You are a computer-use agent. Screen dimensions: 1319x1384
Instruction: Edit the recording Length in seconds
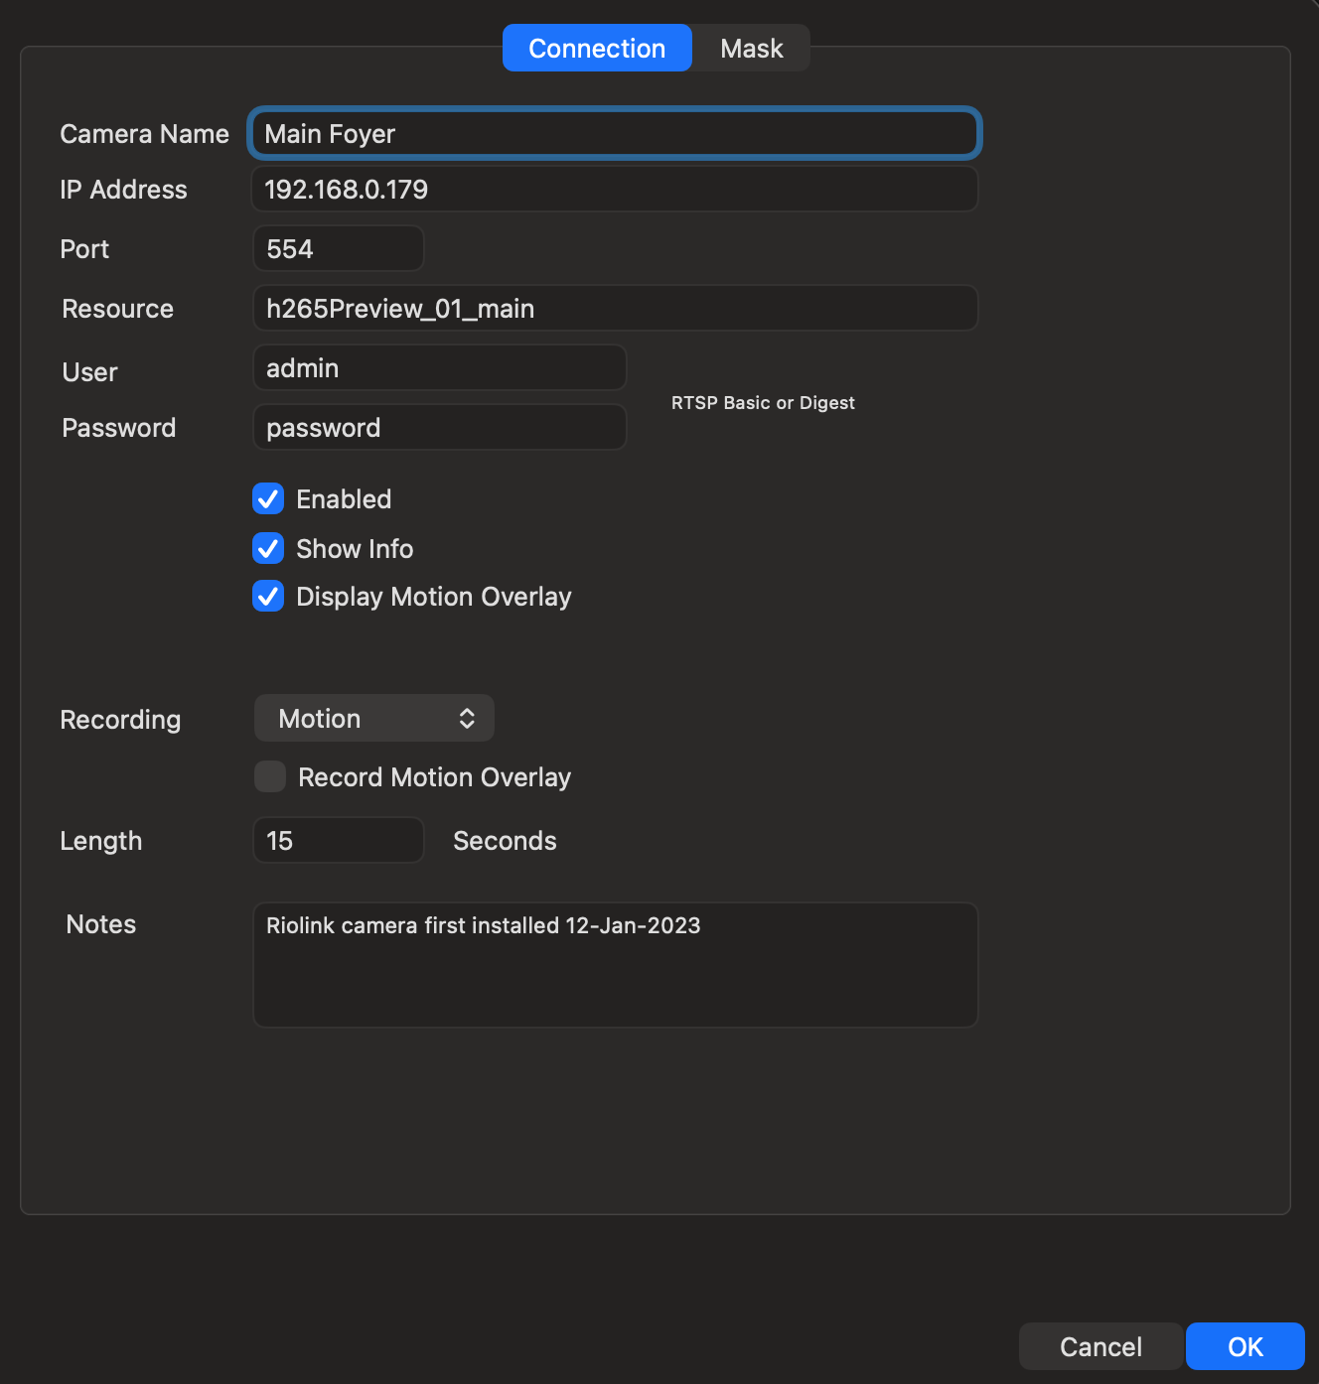point(338,840)
